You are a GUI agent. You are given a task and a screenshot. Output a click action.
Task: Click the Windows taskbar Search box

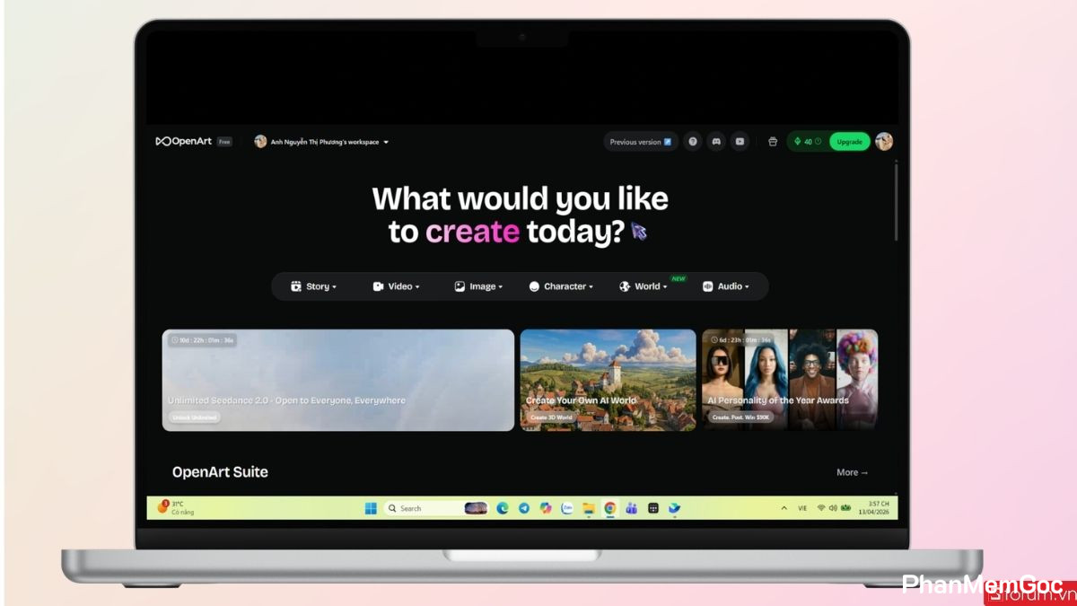(x=436, y=508)
